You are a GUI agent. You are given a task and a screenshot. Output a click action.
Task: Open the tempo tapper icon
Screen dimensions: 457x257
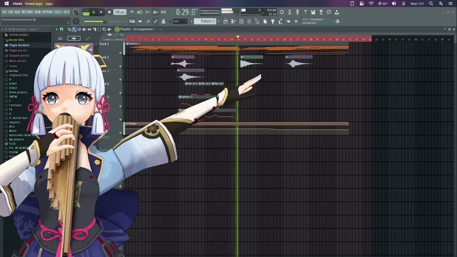coord(281,21)
